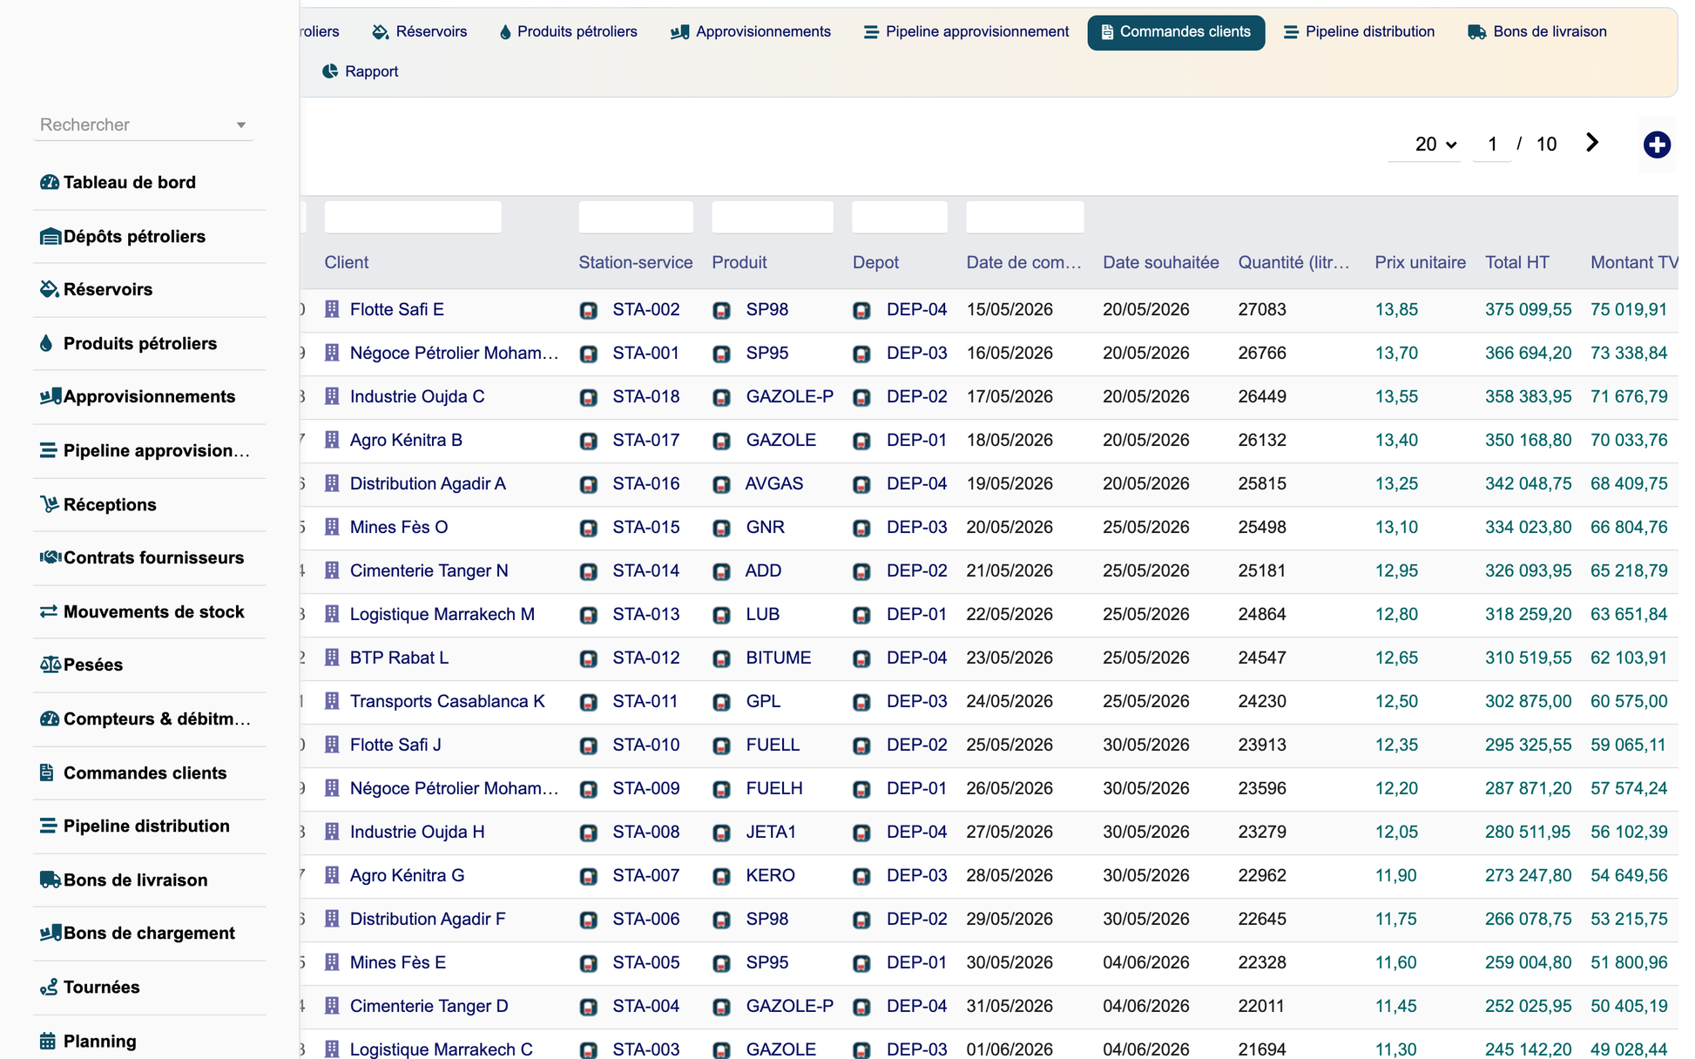Screen dimensions: 1695x1059
Task: Click the Date de commande filter field
Action: 1025,217
